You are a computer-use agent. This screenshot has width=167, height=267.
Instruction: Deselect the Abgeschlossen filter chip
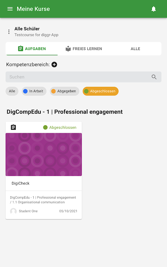click(101, 91)
